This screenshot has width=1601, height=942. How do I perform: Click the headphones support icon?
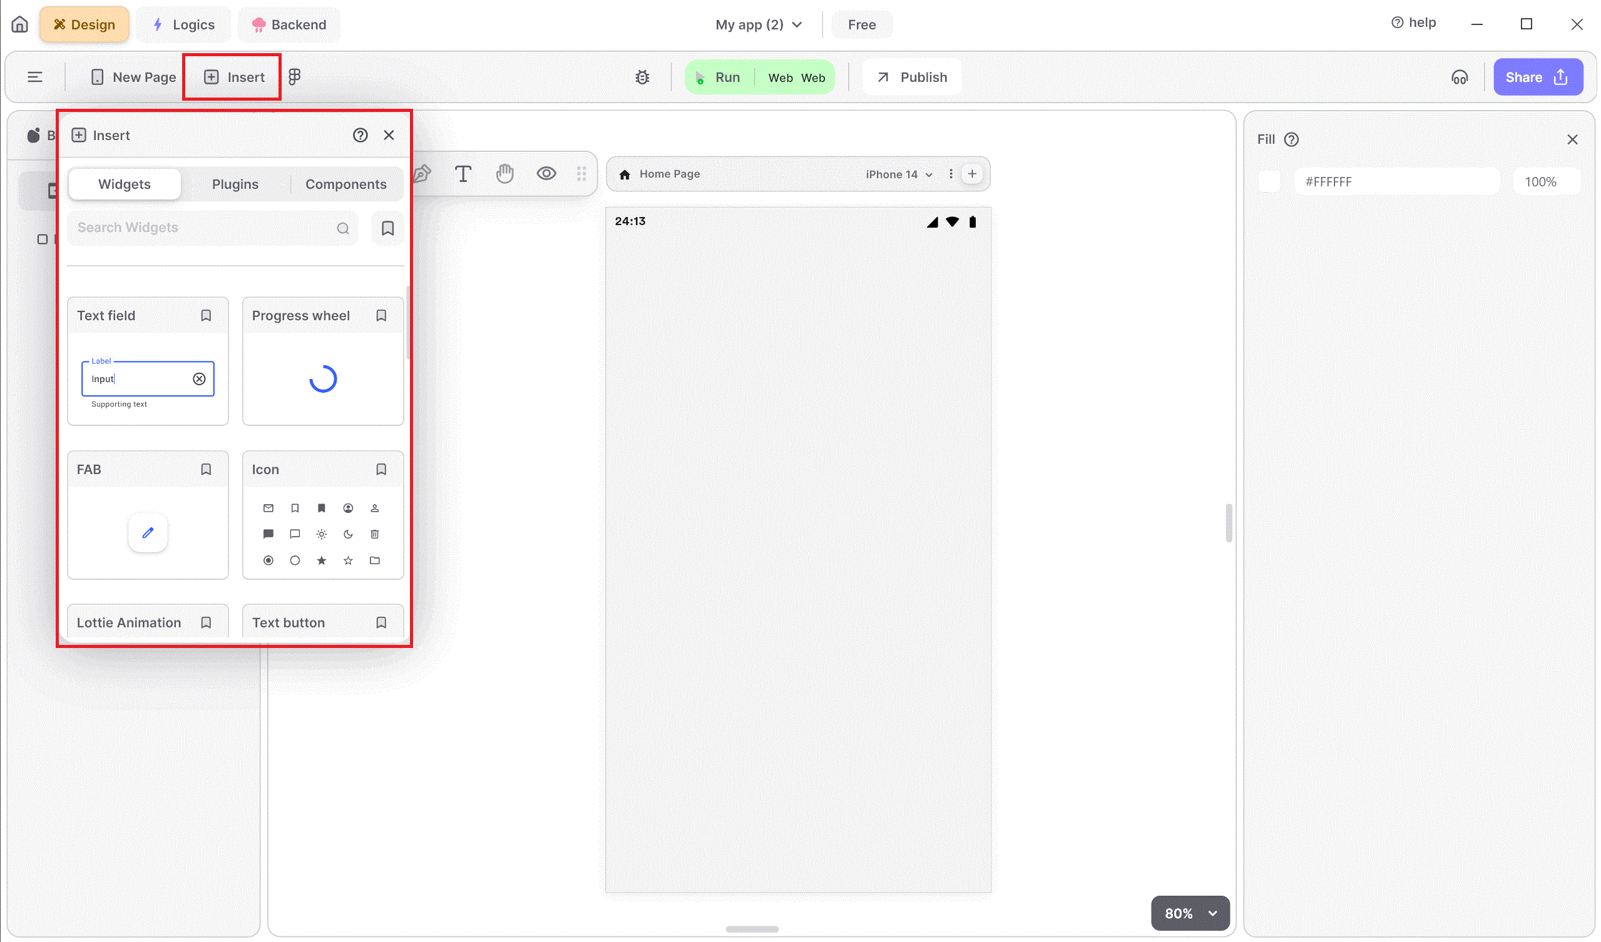pyautogui.click(x=1460, y=77)
